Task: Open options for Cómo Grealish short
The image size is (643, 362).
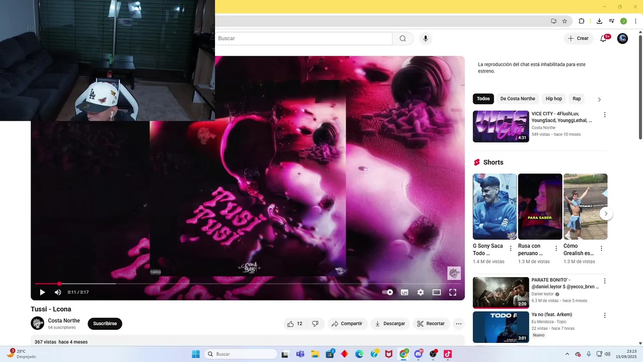Action: click(601, 248)
